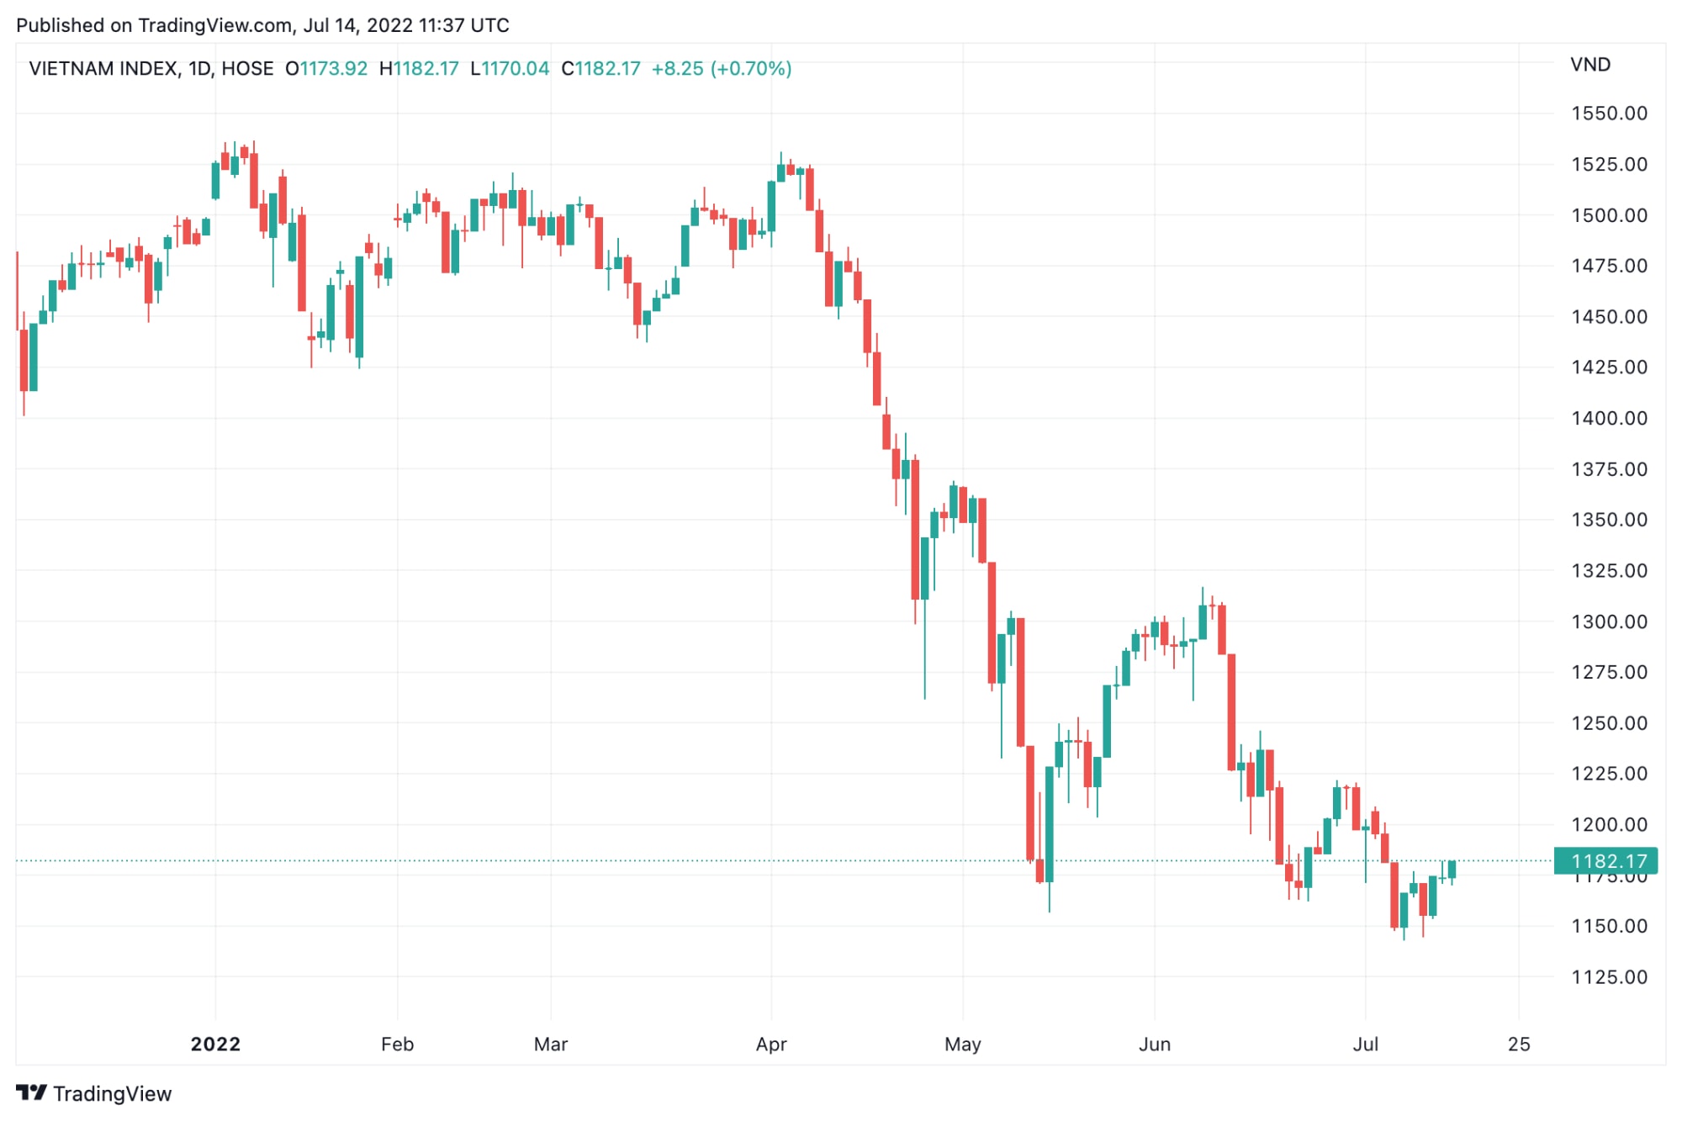Viewport: 1682px width, 1121px height.
Task: Click the 1125.00 price scale label
Action: 1610,977
